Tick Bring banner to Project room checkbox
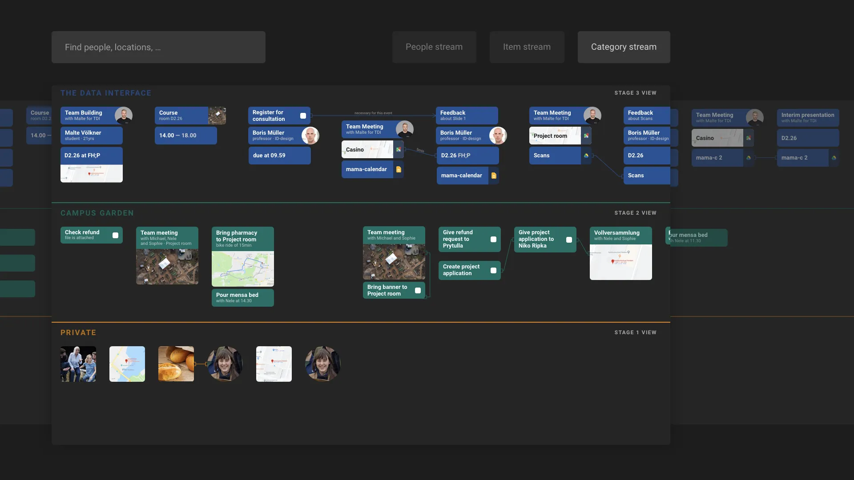854x480 pixels. (418, 290)
